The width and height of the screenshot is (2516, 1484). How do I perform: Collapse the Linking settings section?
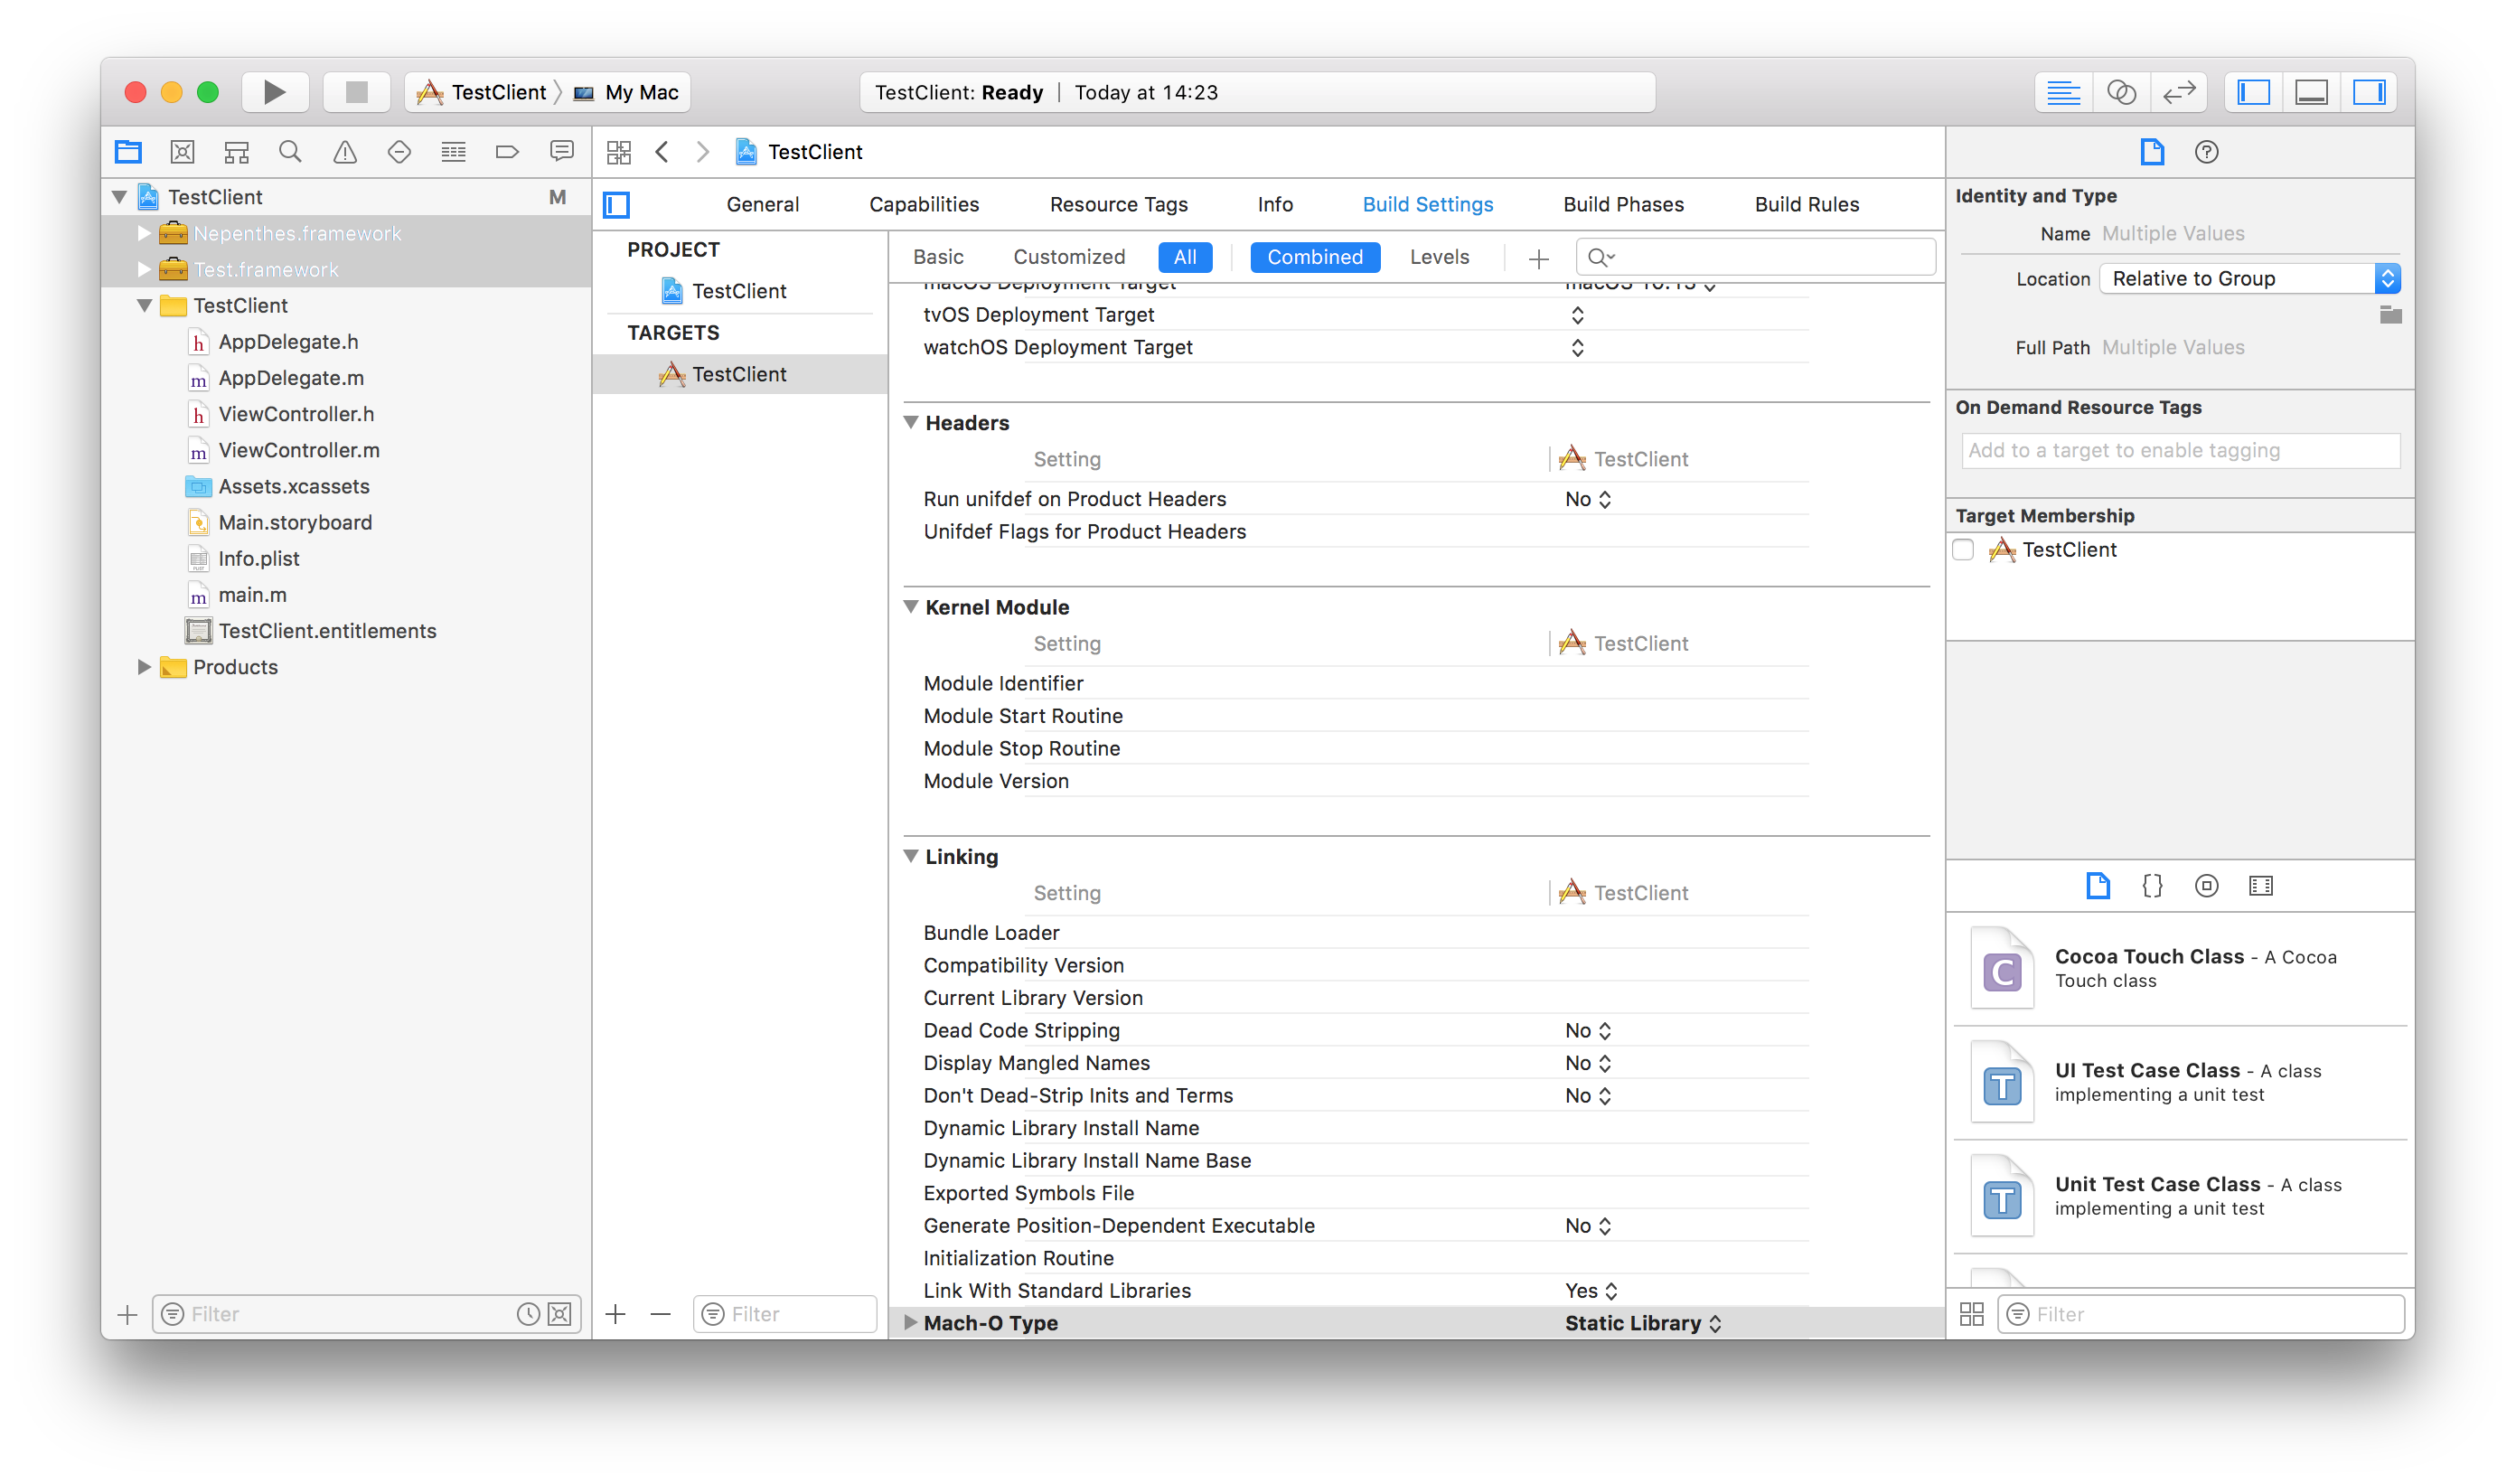(911, 857)
